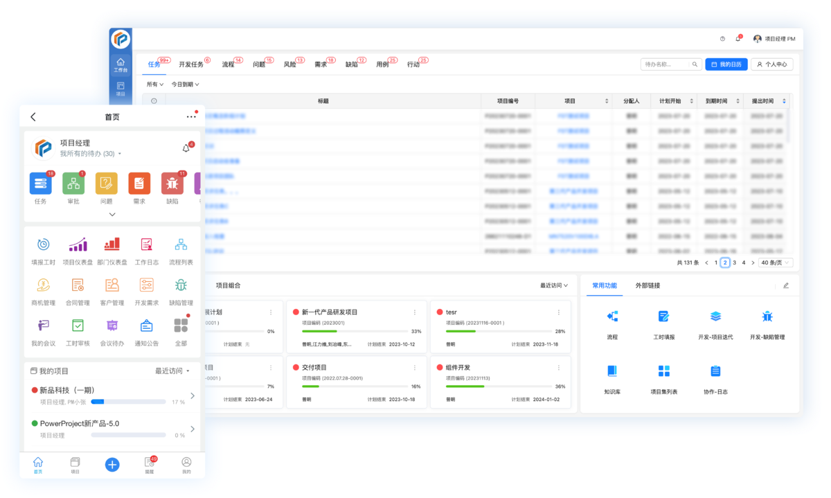Viewport: 831px width, 498px height.
Task: Expand the mobile shortcuts chevron below 任务 row
Action: pyautogui.click(x=112, y=215)
